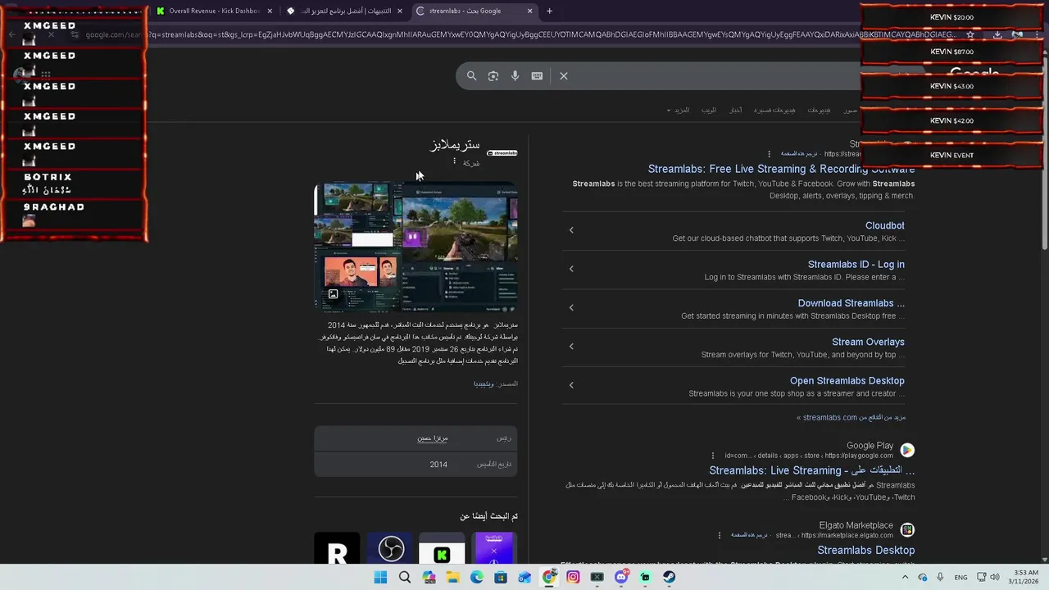
Task: Open the Kick related search thumbnail
Action: coord(442,548)
